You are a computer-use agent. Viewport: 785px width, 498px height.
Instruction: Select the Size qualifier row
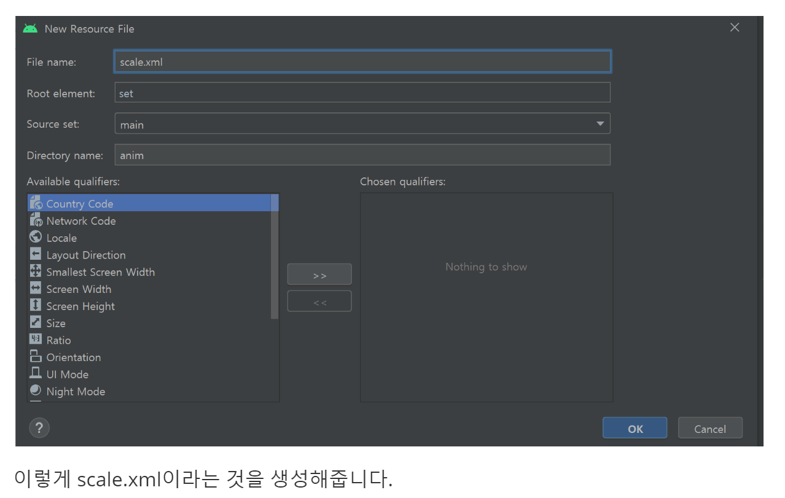click(149, 323)
